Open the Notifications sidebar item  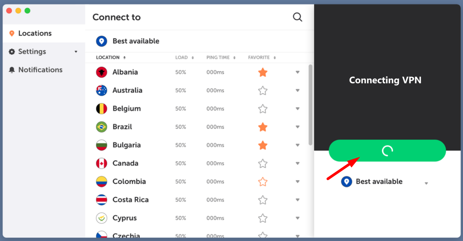coord(44,70)
